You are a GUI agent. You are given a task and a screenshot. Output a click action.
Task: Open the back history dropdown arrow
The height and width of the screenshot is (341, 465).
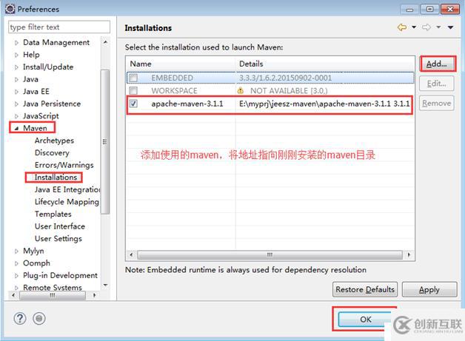[414, 27]
